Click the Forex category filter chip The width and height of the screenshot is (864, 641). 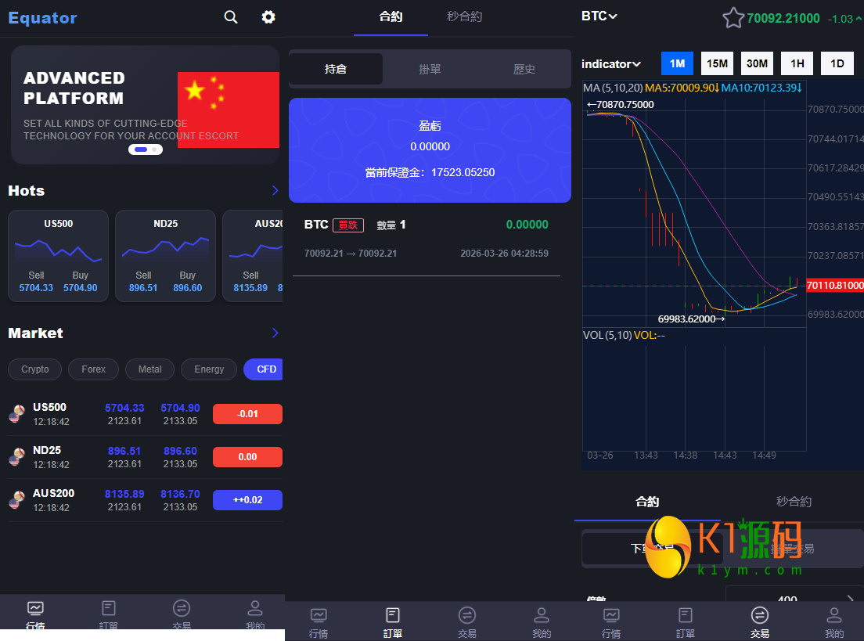click(93, 369)
